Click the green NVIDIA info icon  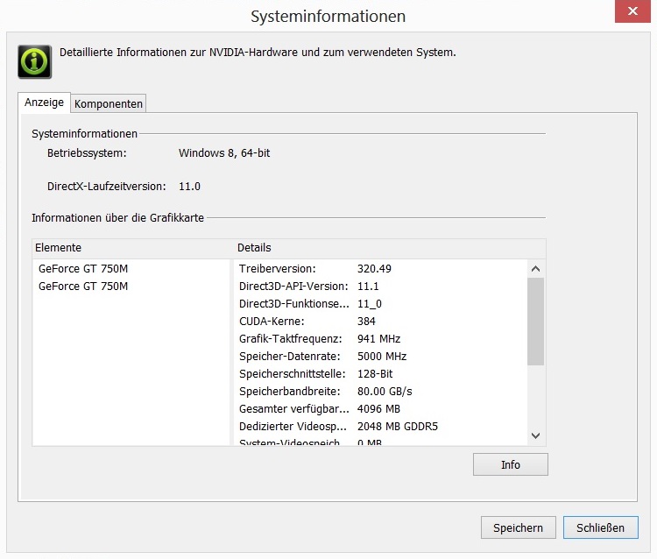(x=34, y=61)
